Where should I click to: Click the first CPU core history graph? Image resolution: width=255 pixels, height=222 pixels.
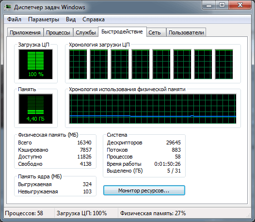click(78, 64)
